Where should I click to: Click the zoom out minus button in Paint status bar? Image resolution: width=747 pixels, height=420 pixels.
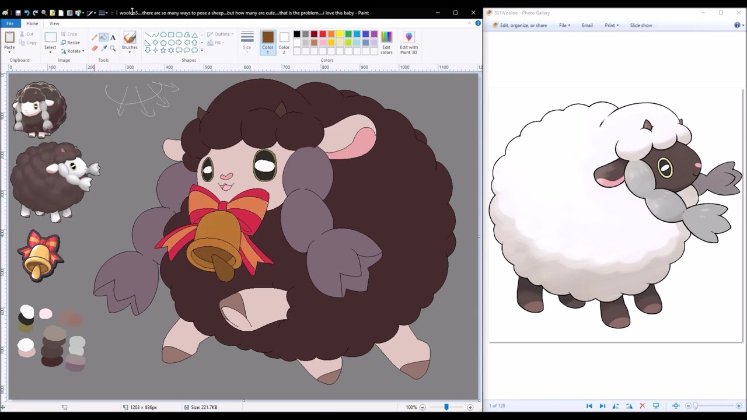pyautogui.click(x=423, y=407)
